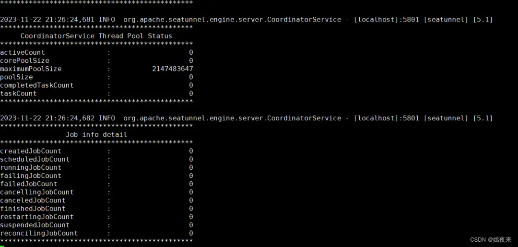Click the green terminal cursor at bottom

2,246
